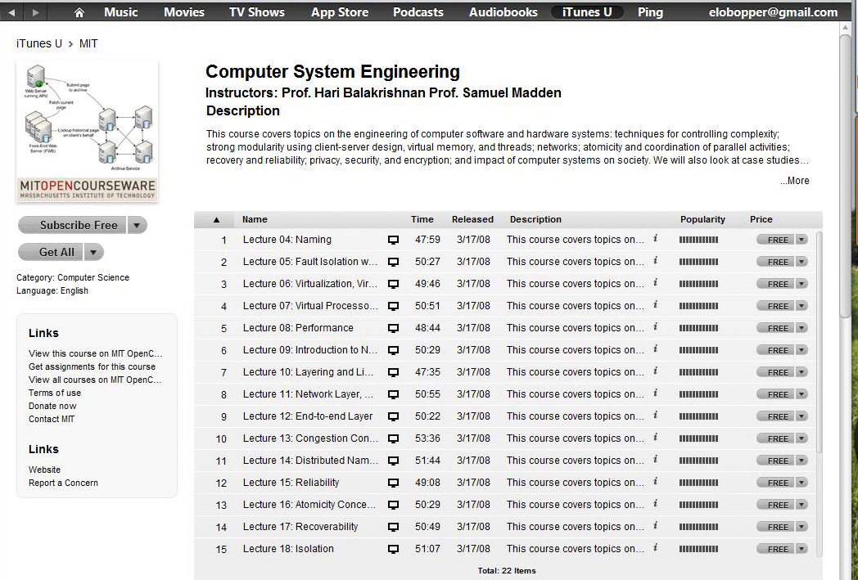This screenshot has width=858, height=580.
Task: Open the Terms of use link
Action: [55, 393]
